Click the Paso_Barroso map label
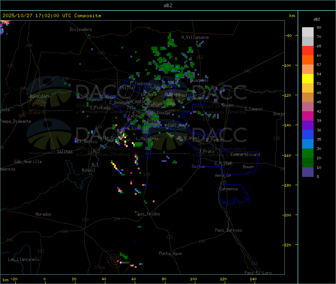The width and height of the screenshot is (336, 284). 228,230
